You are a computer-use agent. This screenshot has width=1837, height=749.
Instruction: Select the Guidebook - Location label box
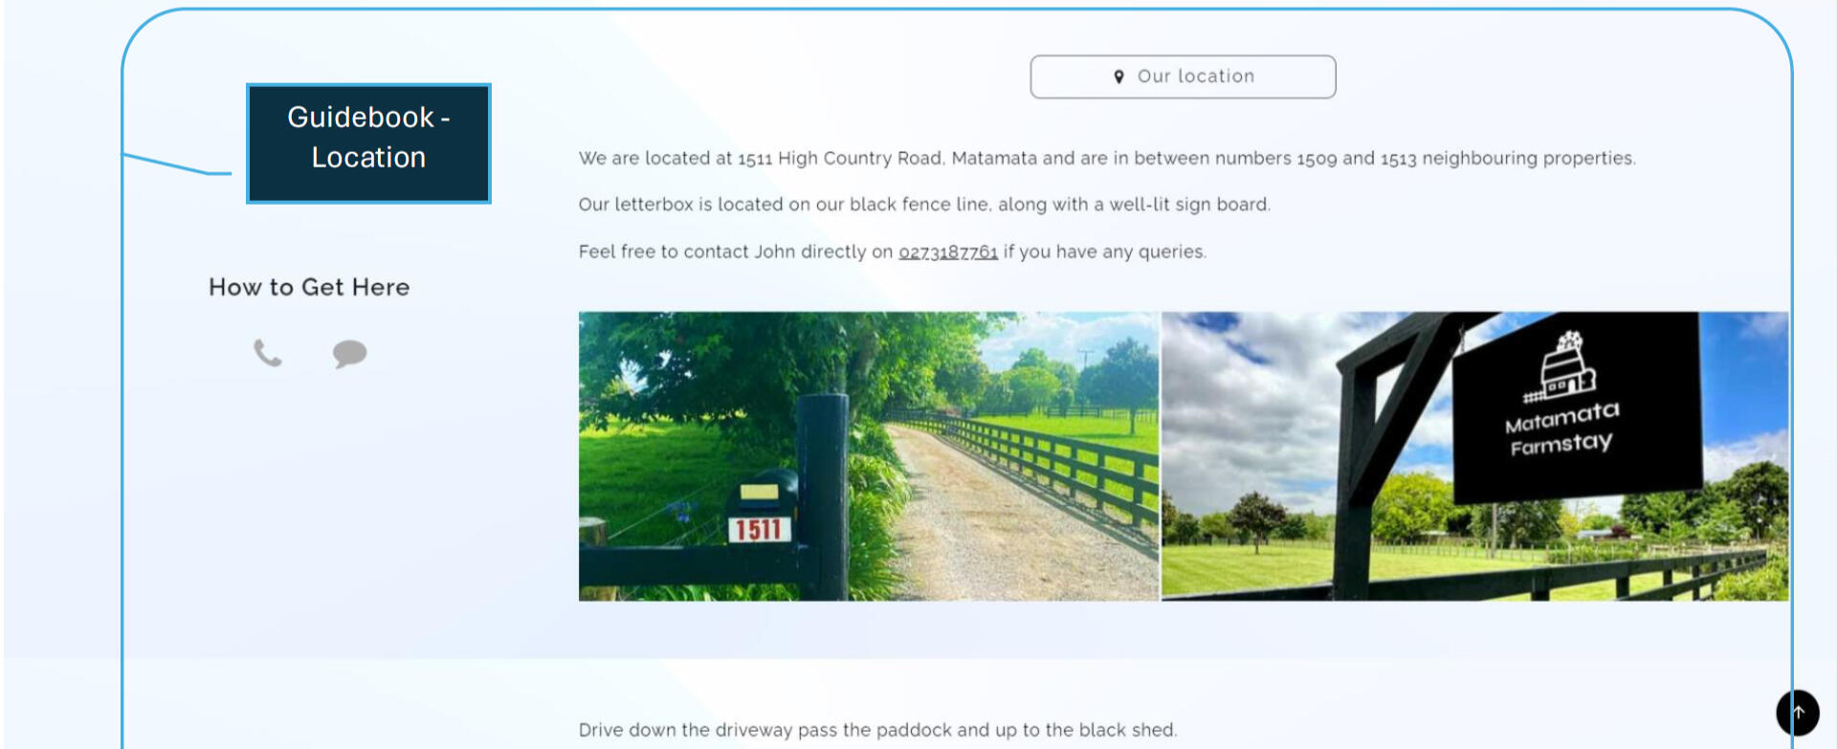coord(368,143)
